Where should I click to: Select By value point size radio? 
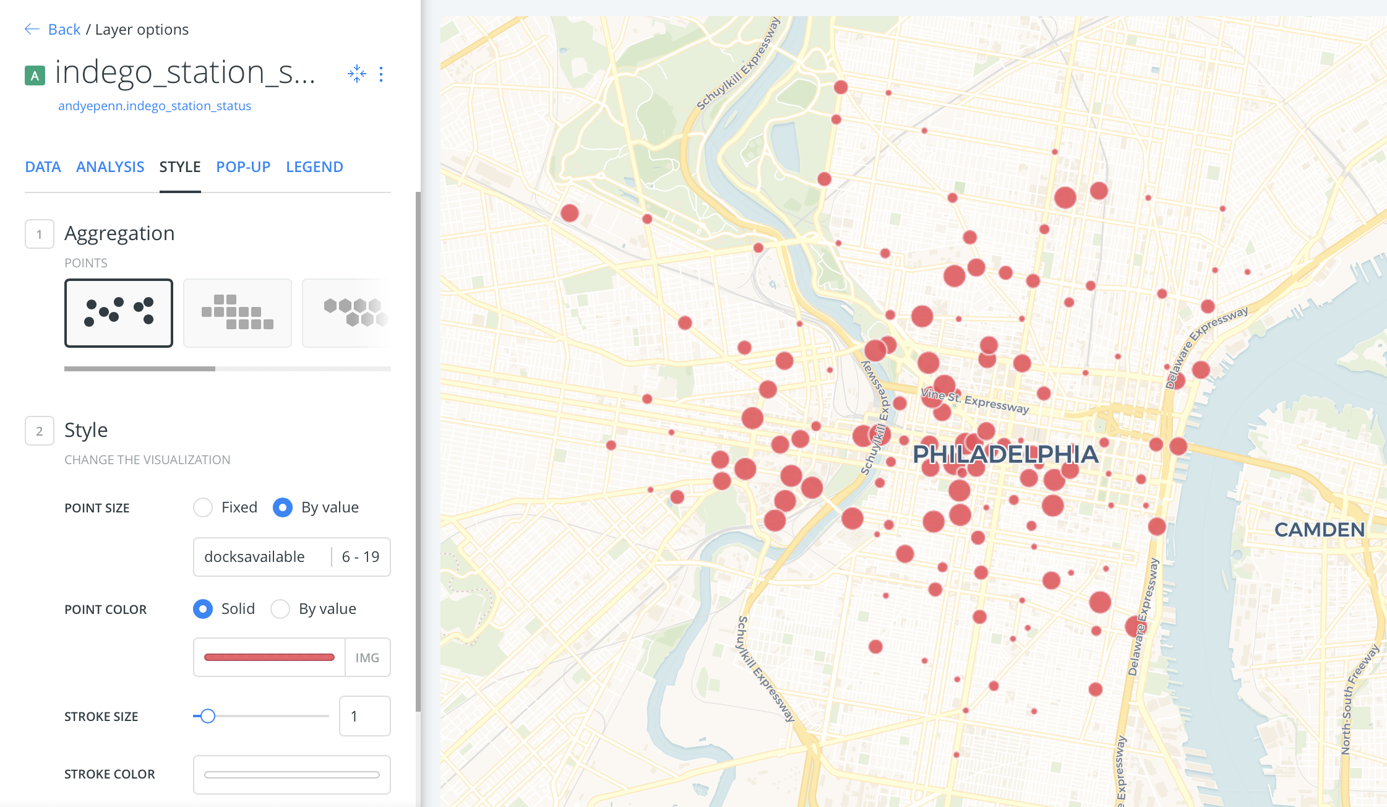coord(283,507)
